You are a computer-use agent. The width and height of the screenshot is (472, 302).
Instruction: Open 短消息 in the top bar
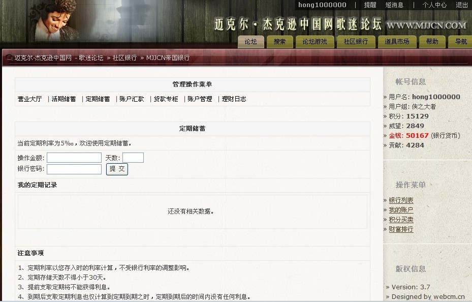[394, 5]
